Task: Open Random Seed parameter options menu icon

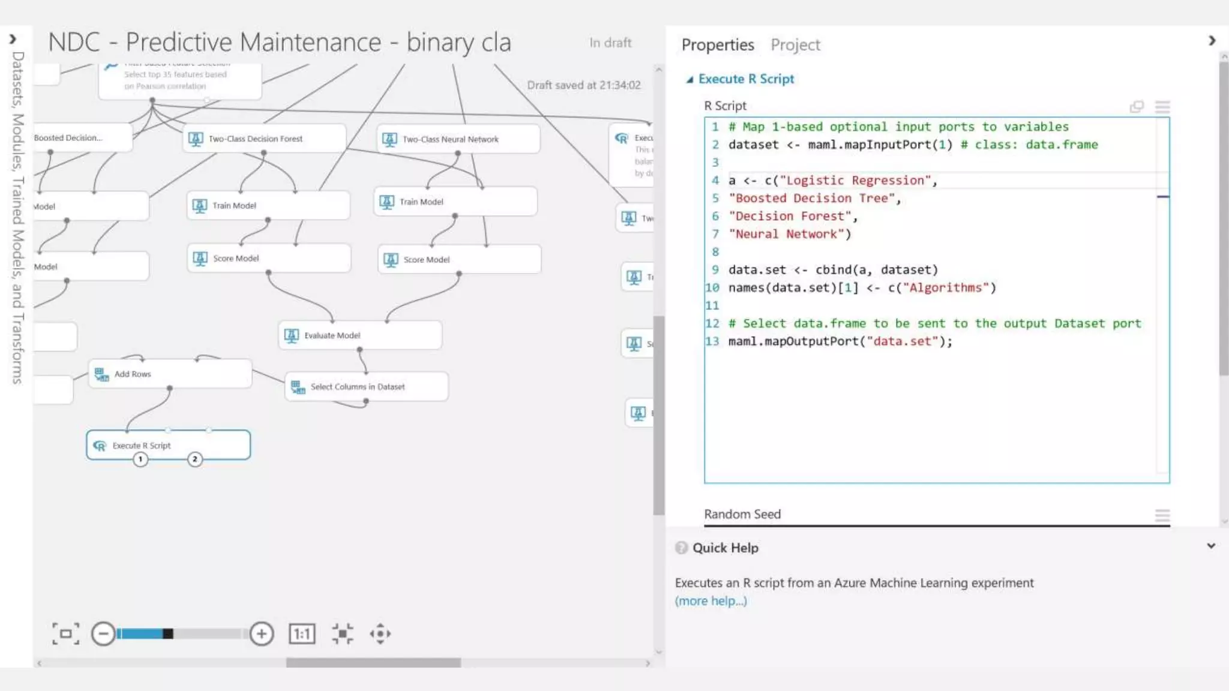Action: (x=1162, y=515)
